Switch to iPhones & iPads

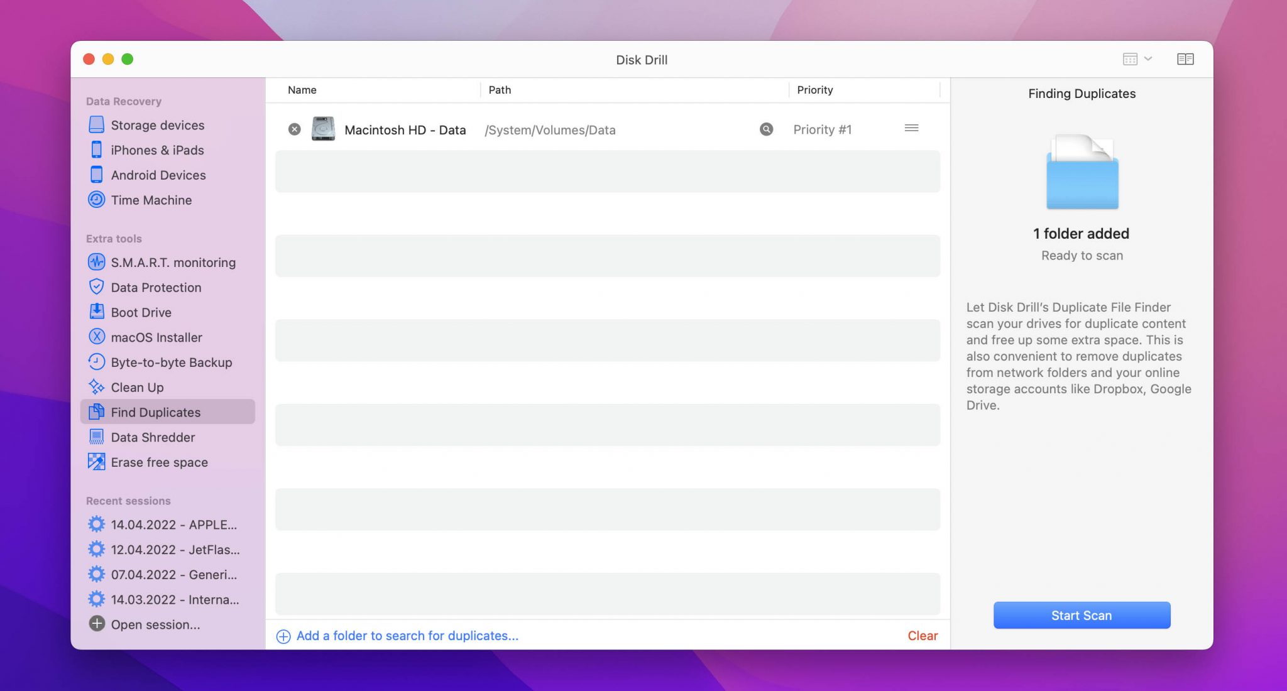158,150
